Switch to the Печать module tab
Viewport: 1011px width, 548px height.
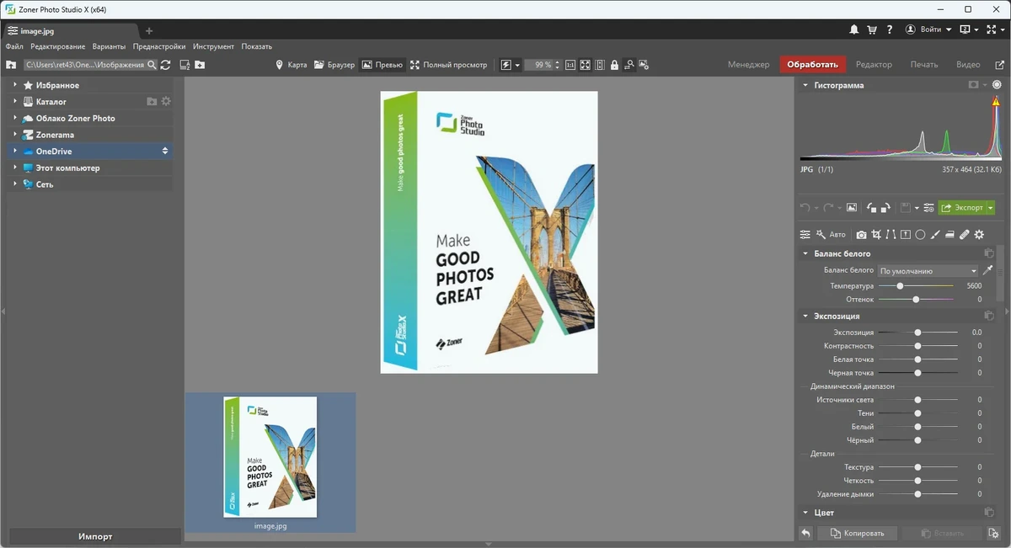[924, 65]
